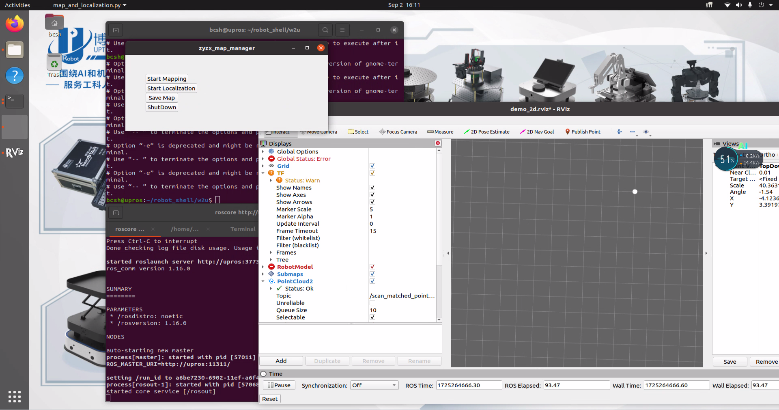779x410 pixels.
Task: Open the map_and_localization.py app menu
Action: point(90,5)
